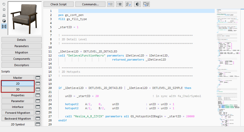Select the 3D cube preview icon
The width and height of the screenshot is (244, 132).
click(x=4, y=21)
